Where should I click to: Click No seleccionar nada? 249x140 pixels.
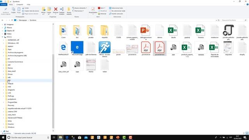(x=117, y=11)
